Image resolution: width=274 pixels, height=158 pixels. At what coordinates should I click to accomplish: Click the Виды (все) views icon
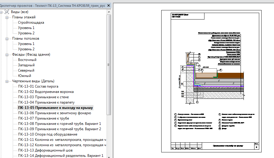coord(7,12)
